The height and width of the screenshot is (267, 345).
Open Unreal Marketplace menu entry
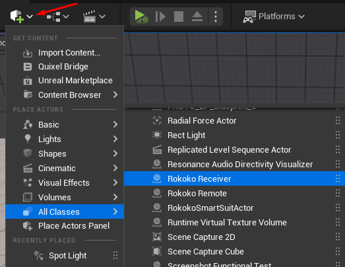point(65,81)
